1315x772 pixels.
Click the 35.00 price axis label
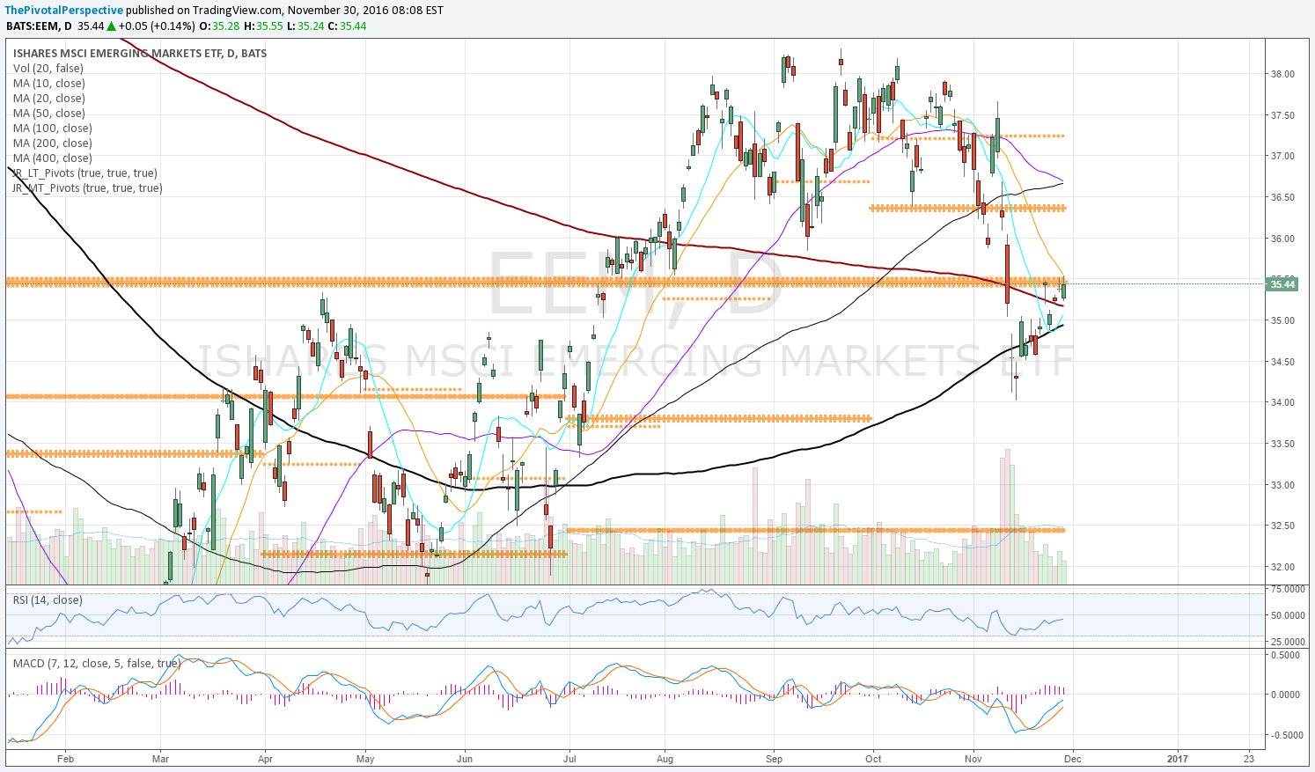click(1282, 320)
